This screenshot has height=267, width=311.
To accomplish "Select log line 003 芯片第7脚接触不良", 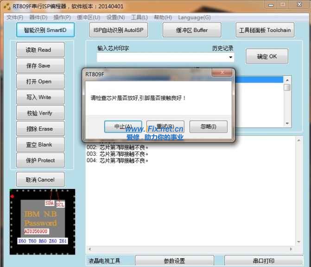I will click(117, 154).
